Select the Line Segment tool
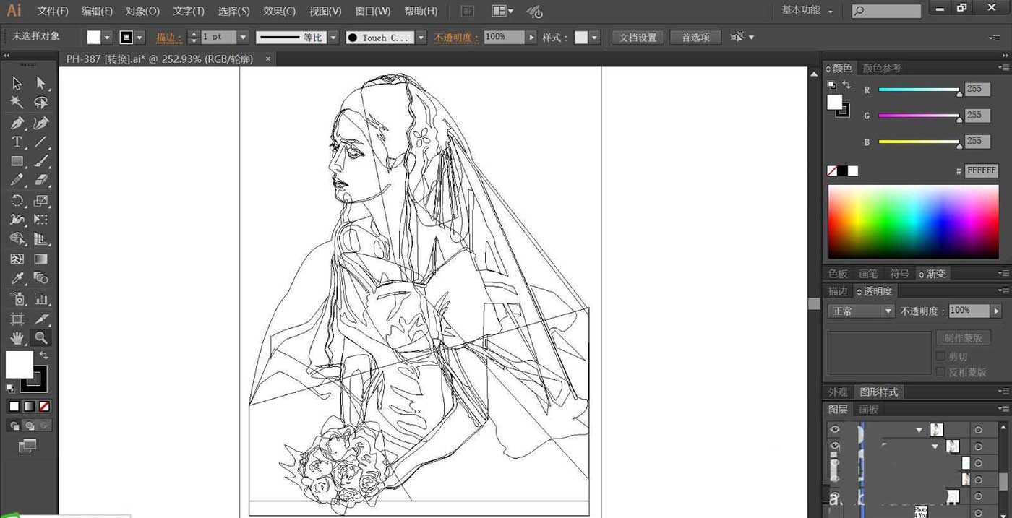This screenshot has height=518, width=1012. [x=41, y=142]
